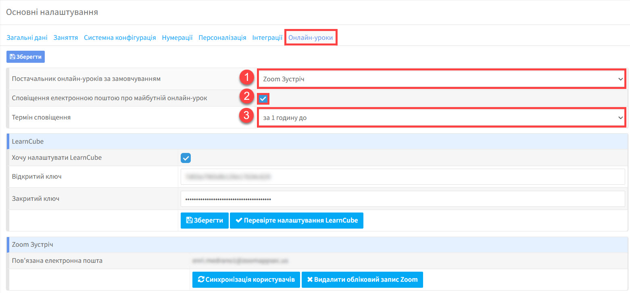Open the Персоналізація tab
Image resolution: width=630 pixels, height=293 pixels.
(x=222, y=38)
